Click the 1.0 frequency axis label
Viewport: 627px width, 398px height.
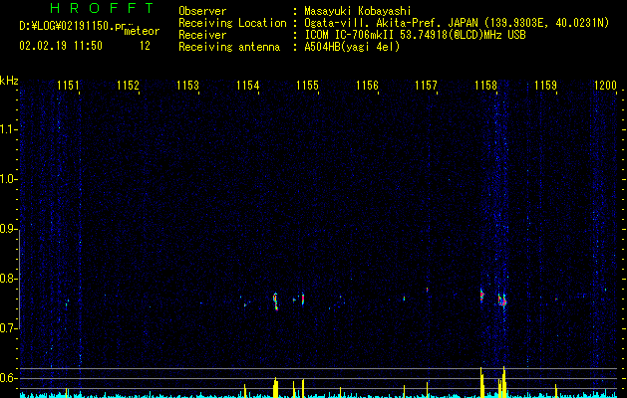pyautogui.click(x=8, y=179)
